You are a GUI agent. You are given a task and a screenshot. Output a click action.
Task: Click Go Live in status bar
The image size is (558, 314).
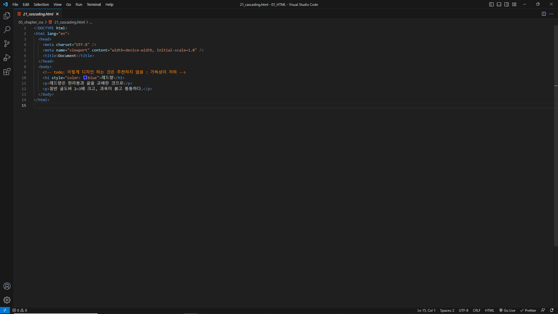click(507, 310)
